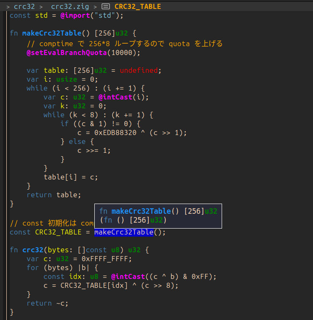Click the return table statement

[x=53, y=195]
